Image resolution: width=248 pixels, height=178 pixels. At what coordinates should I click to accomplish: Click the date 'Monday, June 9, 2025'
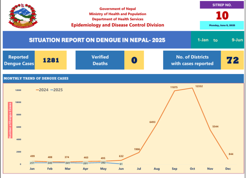tap(222, 25)
